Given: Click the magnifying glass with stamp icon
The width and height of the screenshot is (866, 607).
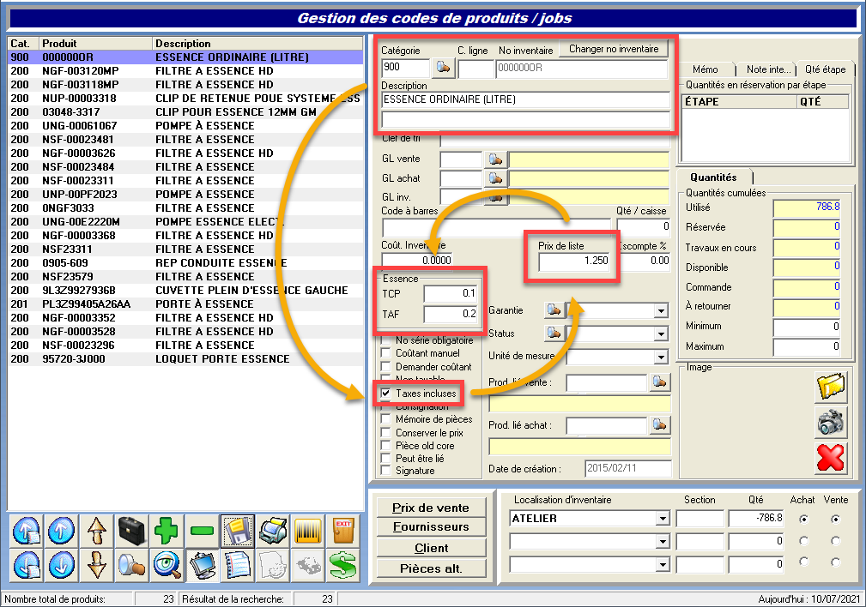Looking at the screenshot, I should click(x=131, y=565).
